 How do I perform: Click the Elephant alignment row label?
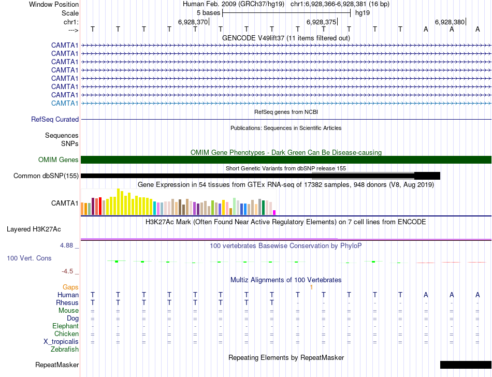click(65, 326)
